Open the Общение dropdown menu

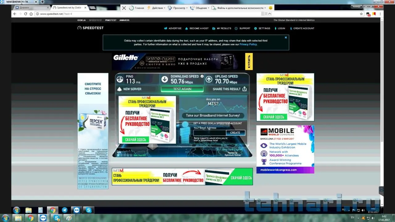point(200,8)
